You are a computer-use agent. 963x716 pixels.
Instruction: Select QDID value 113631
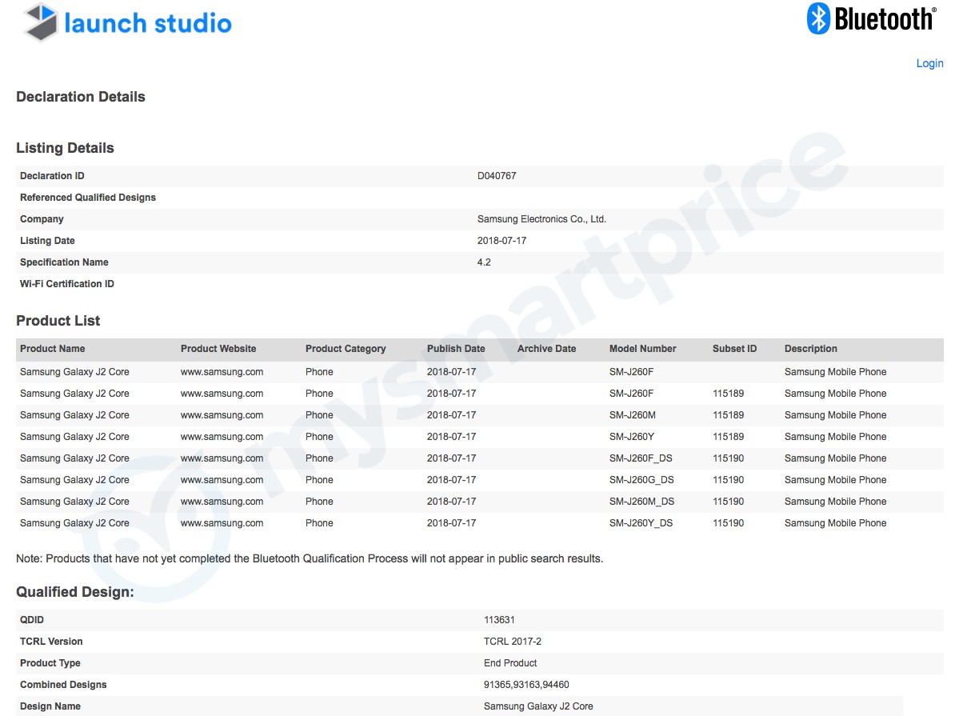click(x=499, y=620)
